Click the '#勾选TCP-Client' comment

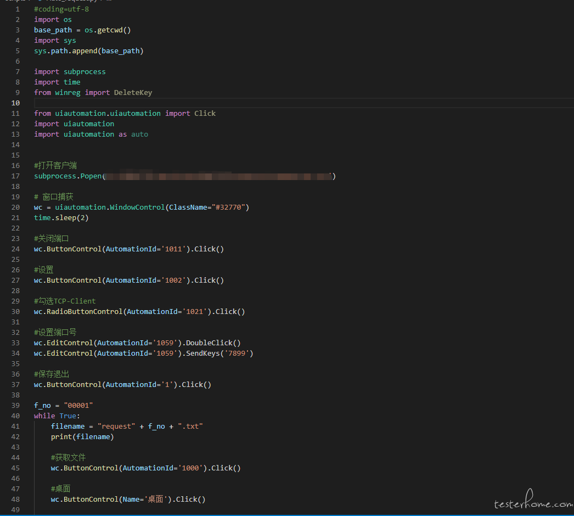[x=65, y=301]
